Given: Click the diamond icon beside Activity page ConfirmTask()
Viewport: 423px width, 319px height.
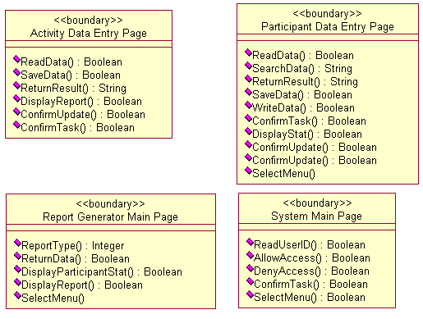Looking at the screenshot, I should coord(16,125).
